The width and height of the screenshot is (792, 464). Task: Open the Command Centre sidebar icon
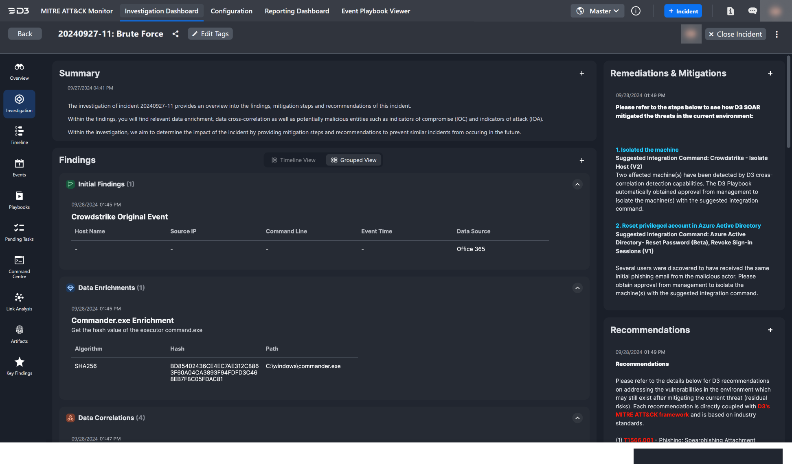click(x=19, y=266)
